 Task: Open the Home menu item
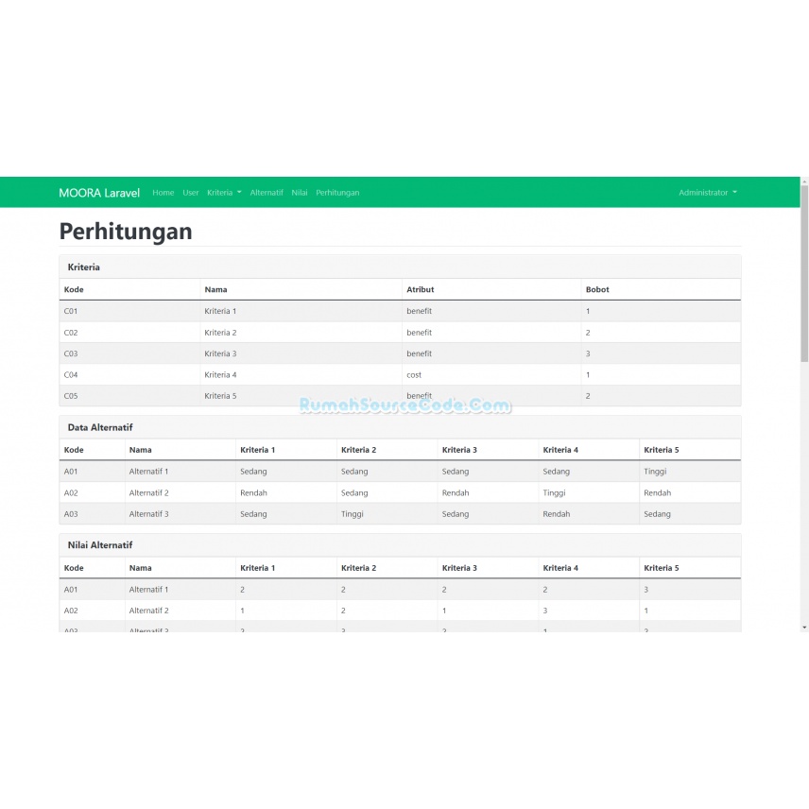pyautogui.click(x=164, y=193)
